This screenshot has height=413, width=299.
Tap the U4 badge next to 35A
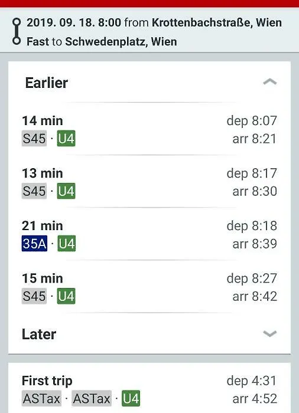tap(67, 243)
